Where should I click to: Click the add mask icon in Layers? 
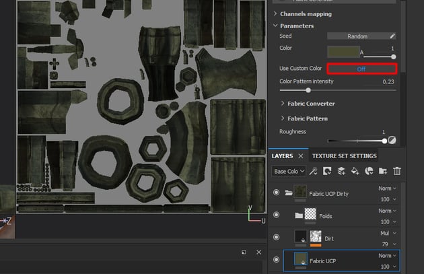point(328,171)
